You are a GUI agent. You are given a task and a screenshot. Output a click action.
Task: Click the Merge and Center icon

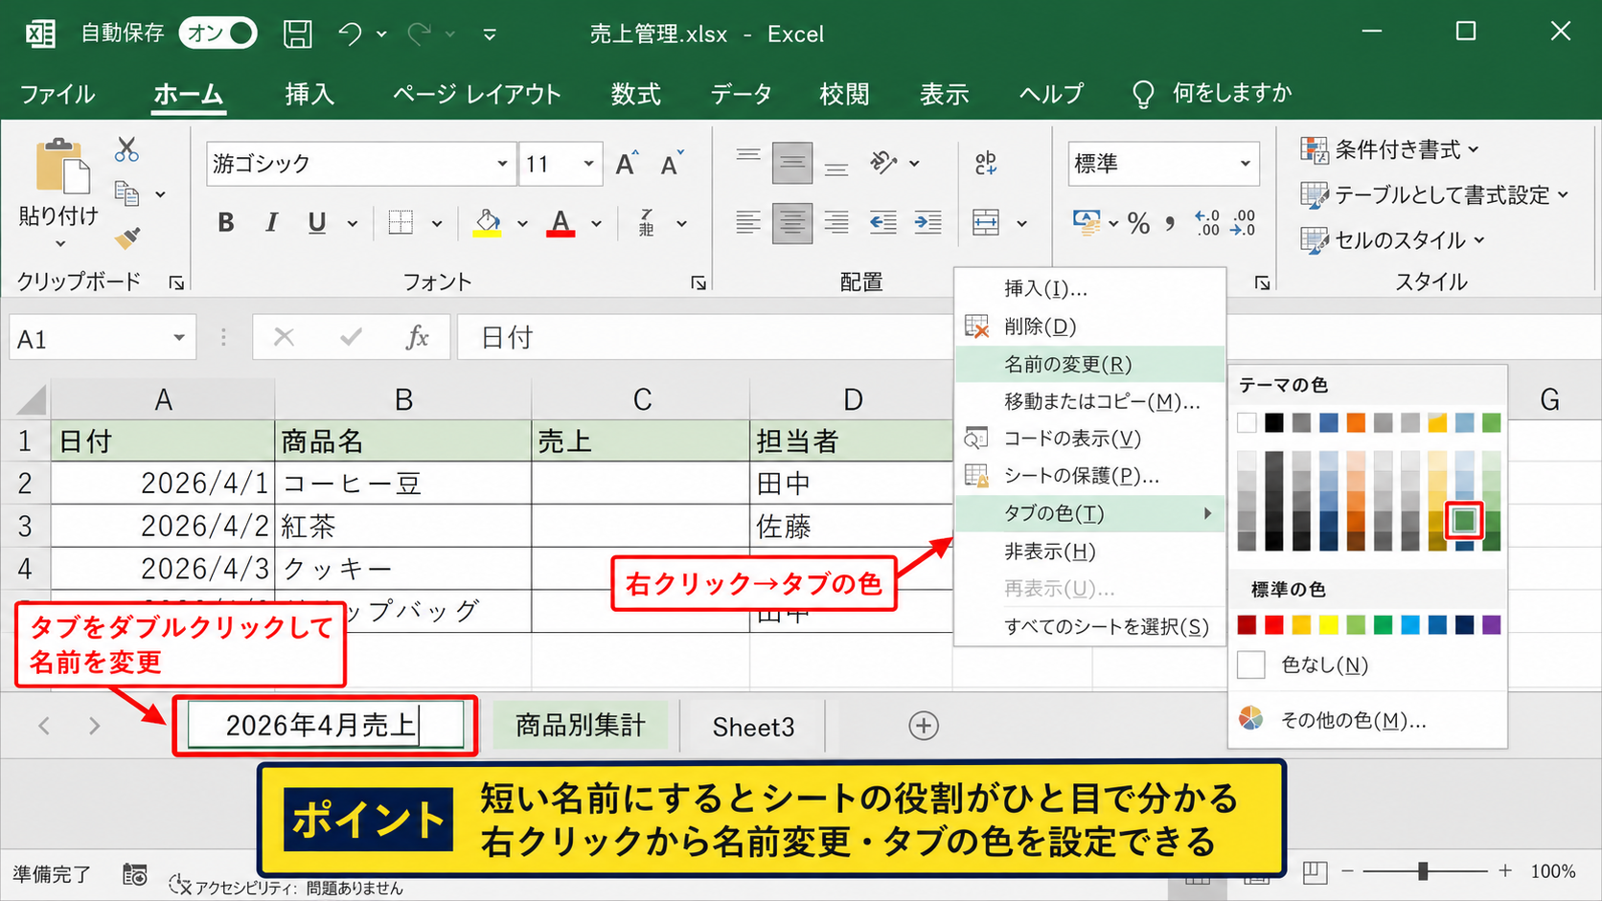pos(986,223)
